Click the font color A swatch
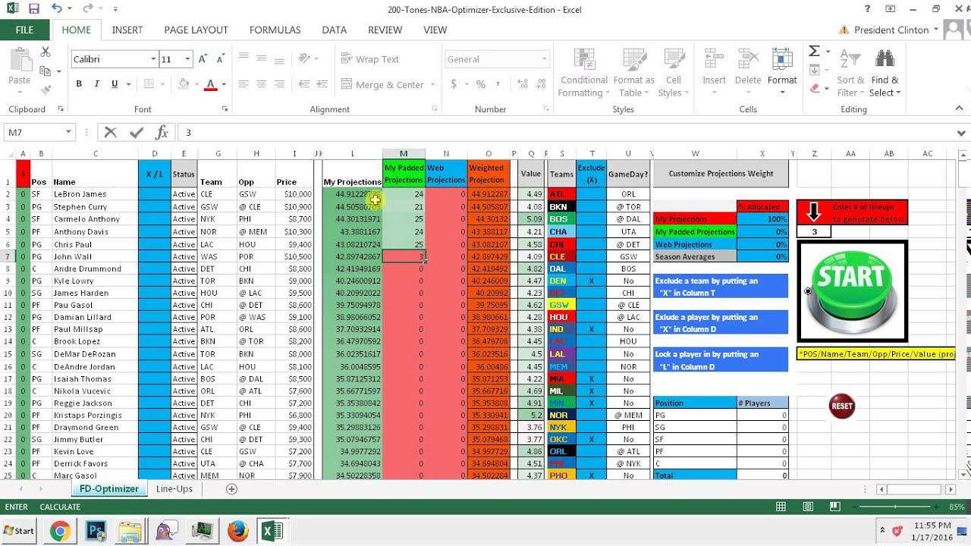 tap(212, 84)
